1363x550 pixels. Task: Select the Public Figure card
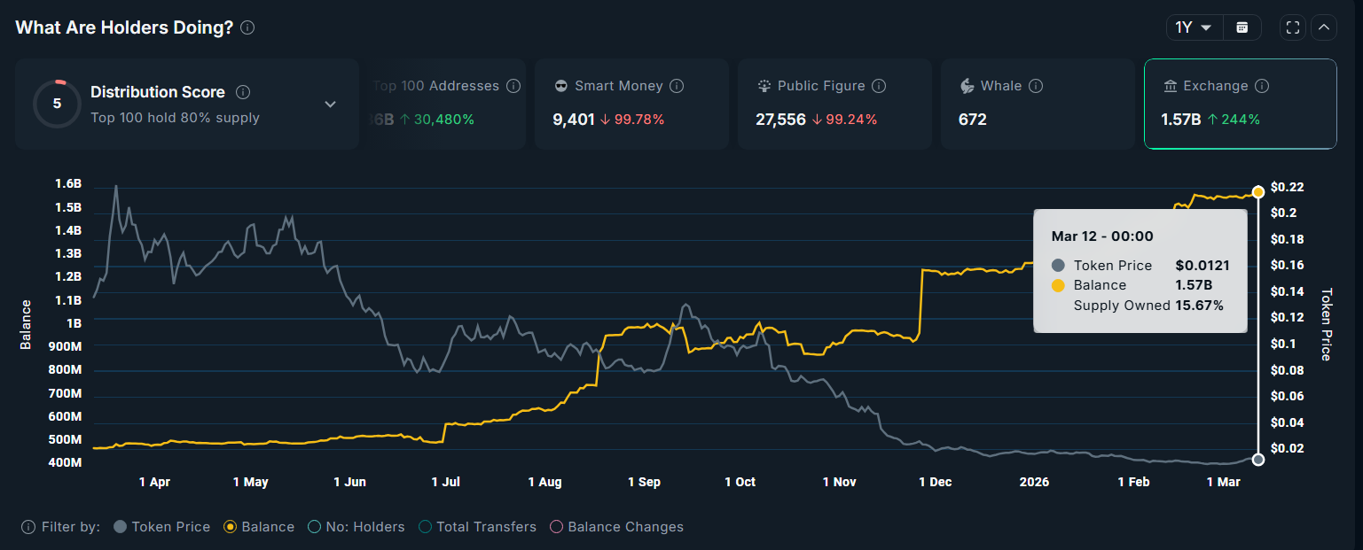pos(834,104)
